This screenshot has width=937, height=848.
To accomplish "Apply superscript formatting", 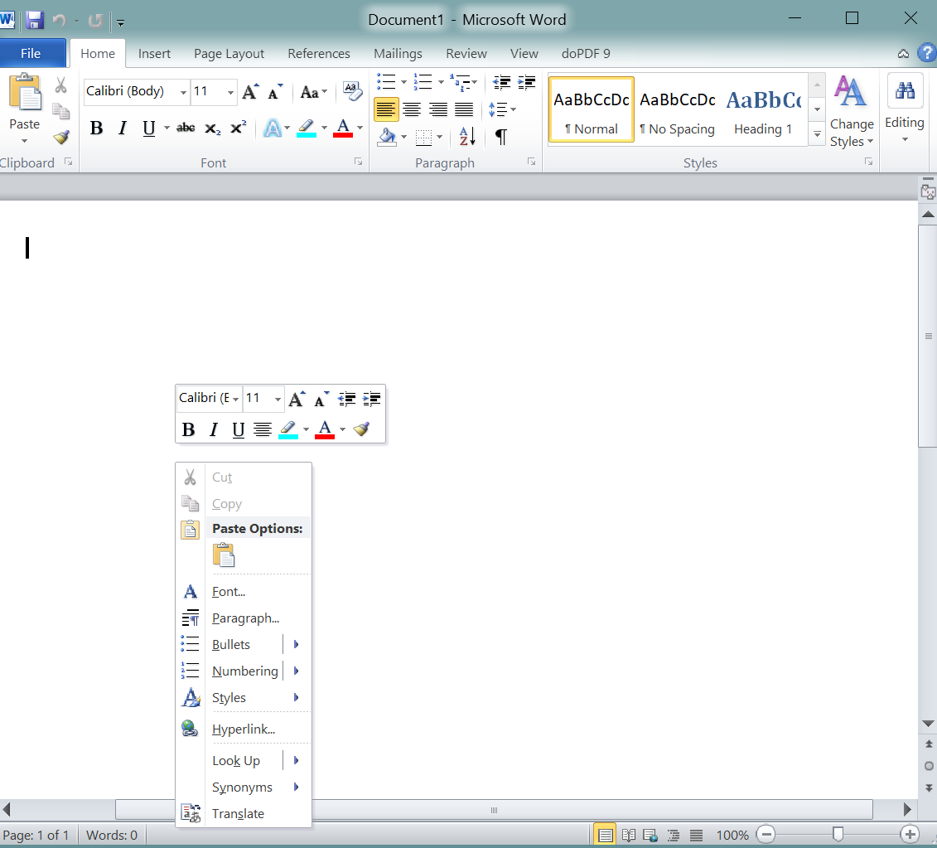I will click(238, 128).
